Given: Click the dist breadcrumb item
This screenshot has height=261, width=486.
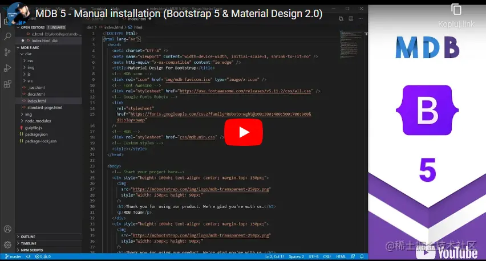Looking at the screenshot, I should coord(90,27).
